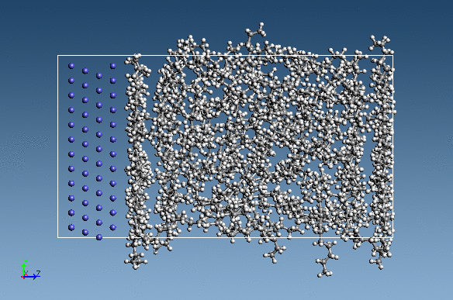Image resolution: width=453 pixels, height=300 pixels.
Task: Select the green Y axis arrow
Action: click(22, 270)
